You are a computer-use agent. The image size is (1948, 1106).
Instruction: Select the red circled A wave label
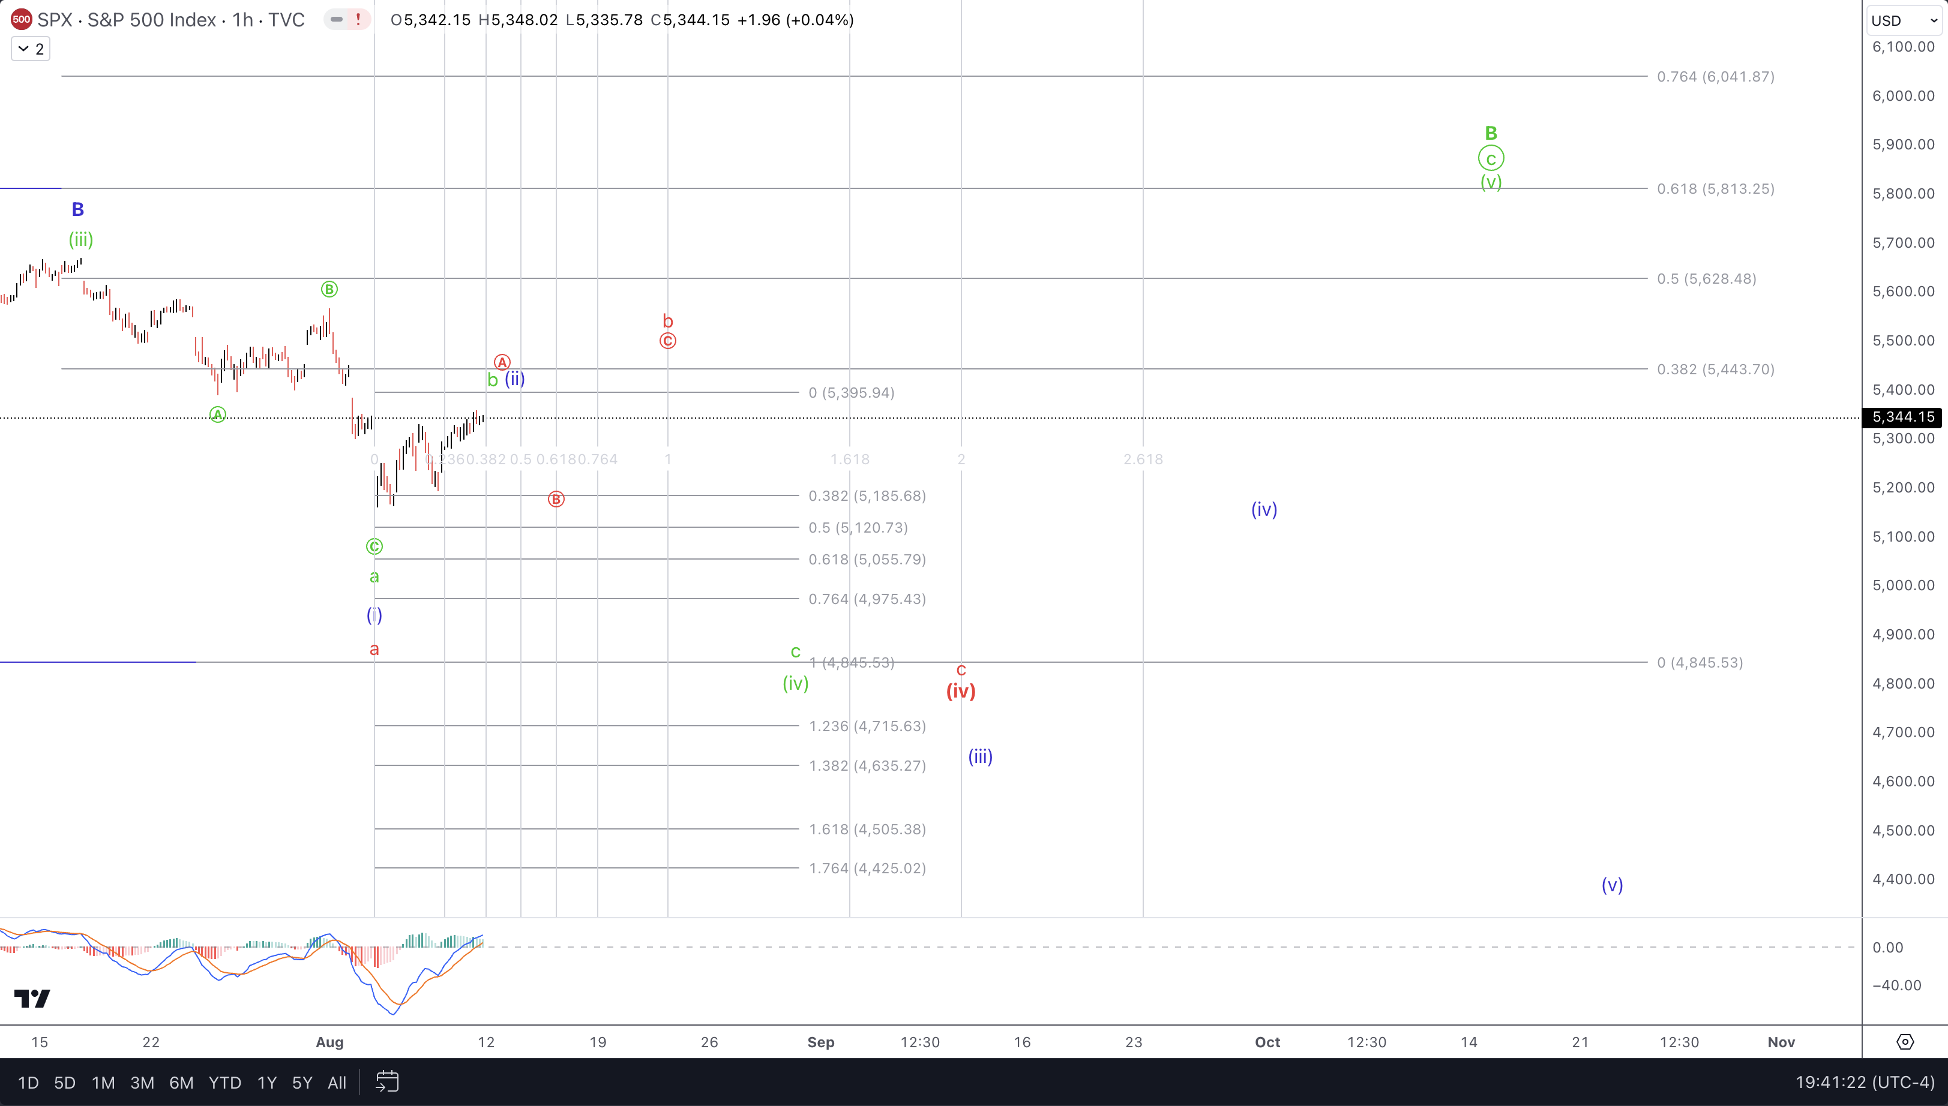click(x=502, y=362)
